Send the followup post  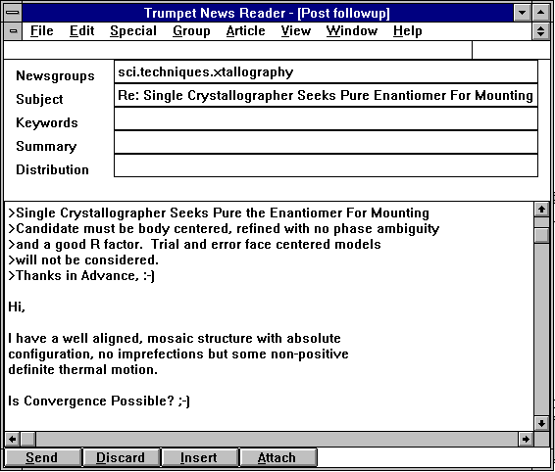[x=42, y=458]
